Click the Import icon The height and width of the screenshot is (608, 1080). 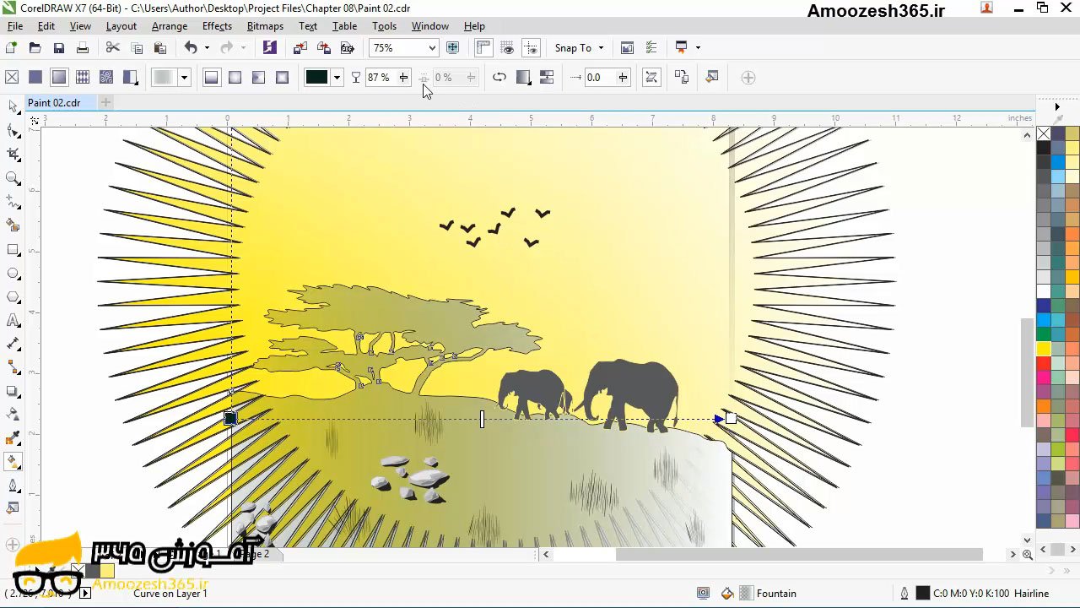click(x=300, y=48)
